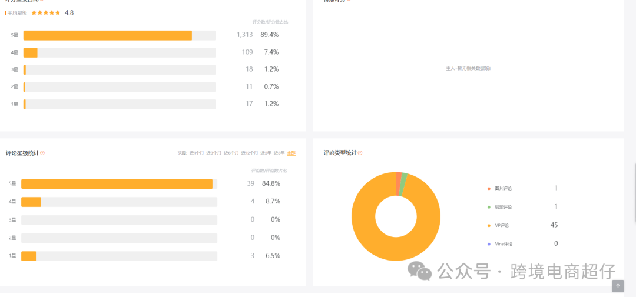Switch range to 近6个月
This screenshot has width=636, height=297.
coord(231,153)
